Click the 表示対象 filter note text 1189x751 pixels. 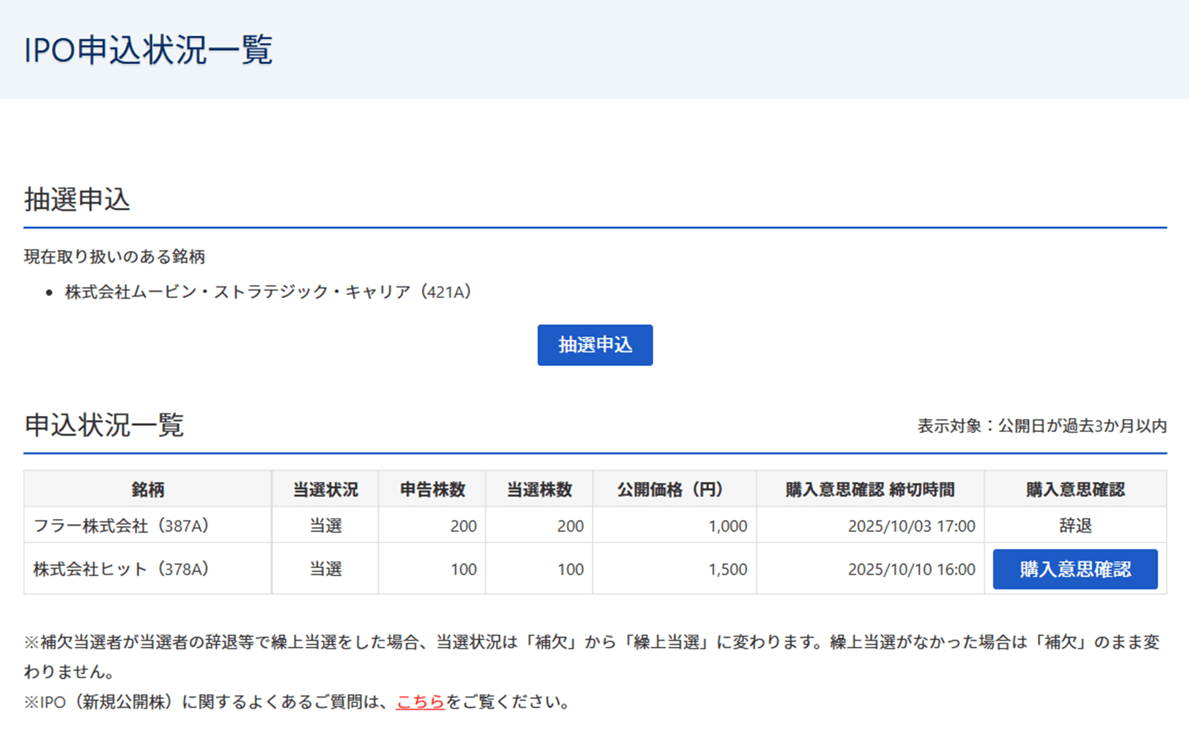[1041, 426]
